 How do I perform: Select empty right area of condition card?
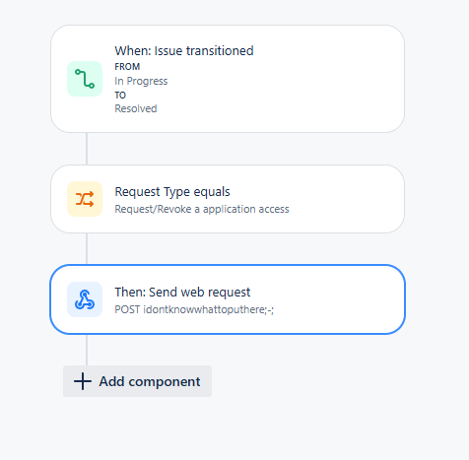345,199
